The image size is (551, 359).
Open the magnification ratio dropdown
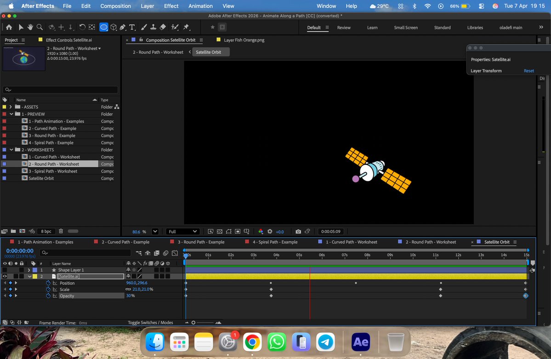pyautogui.click(x=155, y=232)
